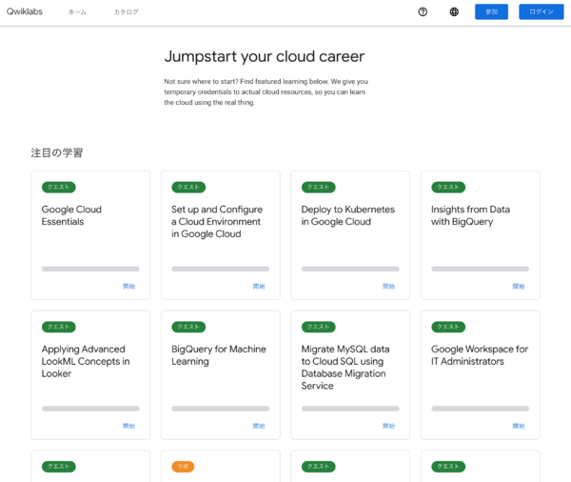Click quest badge on Deploy to Kubernetes card

coord(318,187)
